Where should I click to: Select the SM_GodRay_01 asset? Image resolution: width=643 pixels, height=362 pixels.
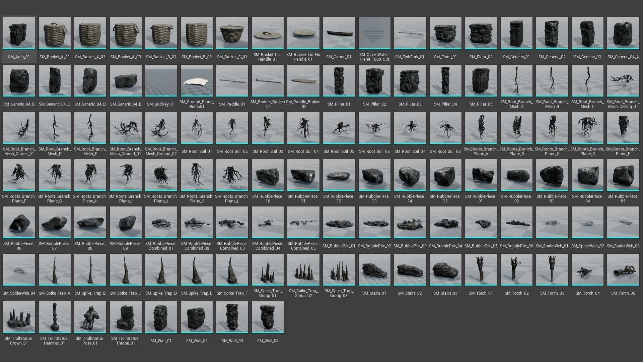pos(161,80)
